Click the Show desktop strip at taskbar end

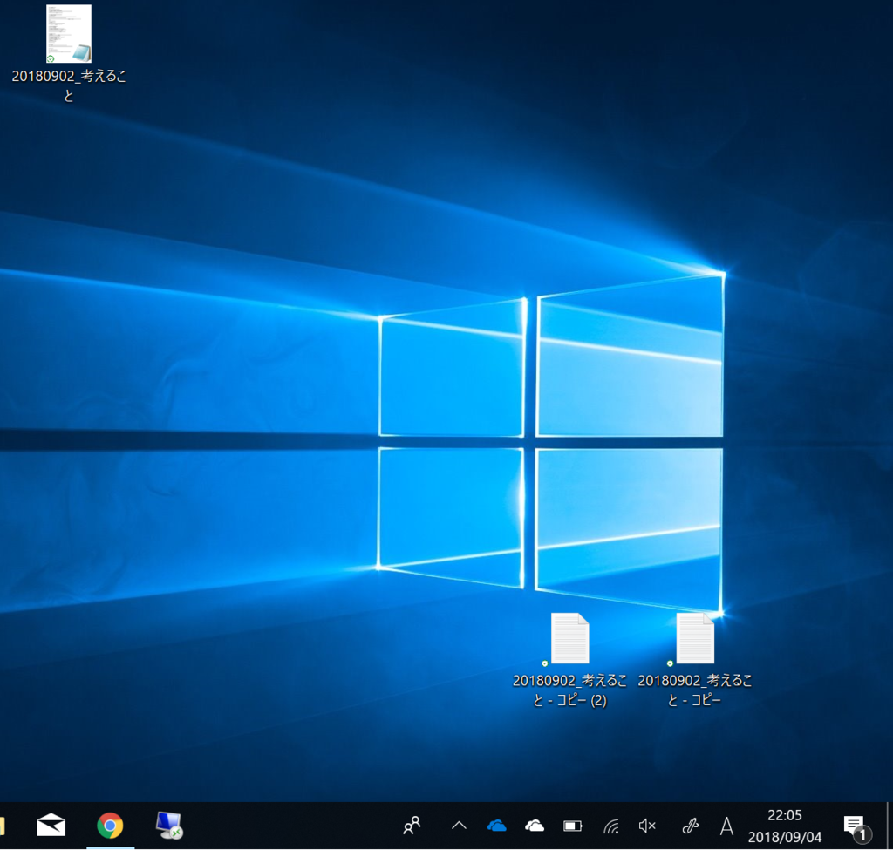pos(889,826)
